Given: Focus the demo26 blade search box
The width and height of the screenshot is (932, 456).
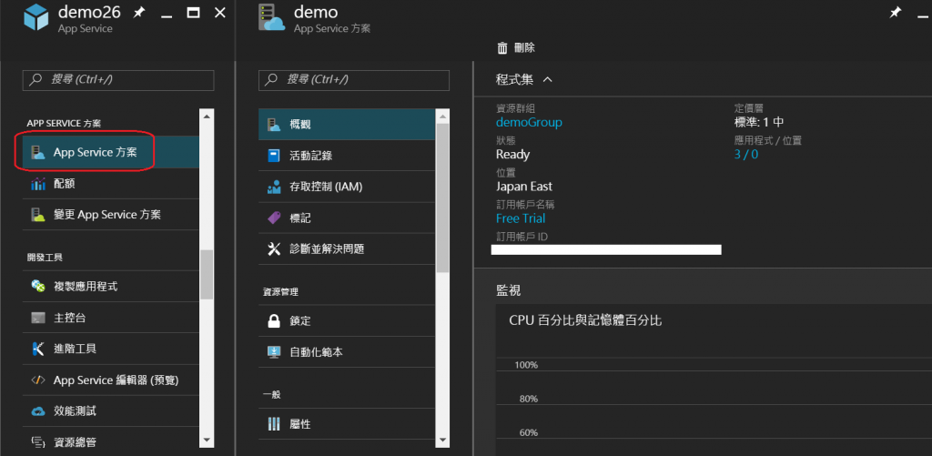Looking at the screenshot, I should coord(118,80).
